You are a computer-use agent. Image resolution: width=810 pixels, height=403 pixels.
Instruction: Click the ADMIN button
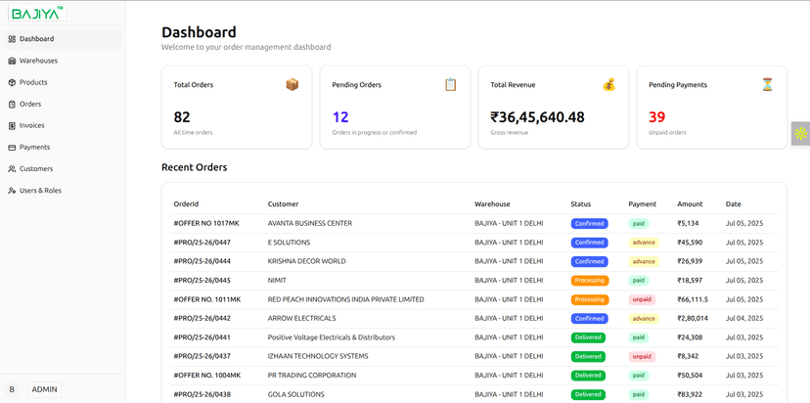tap(44, 389)
